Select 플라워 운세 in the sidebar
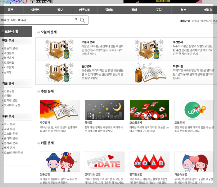This screenshot has height=187, width=217. click(x=11, y=138)
